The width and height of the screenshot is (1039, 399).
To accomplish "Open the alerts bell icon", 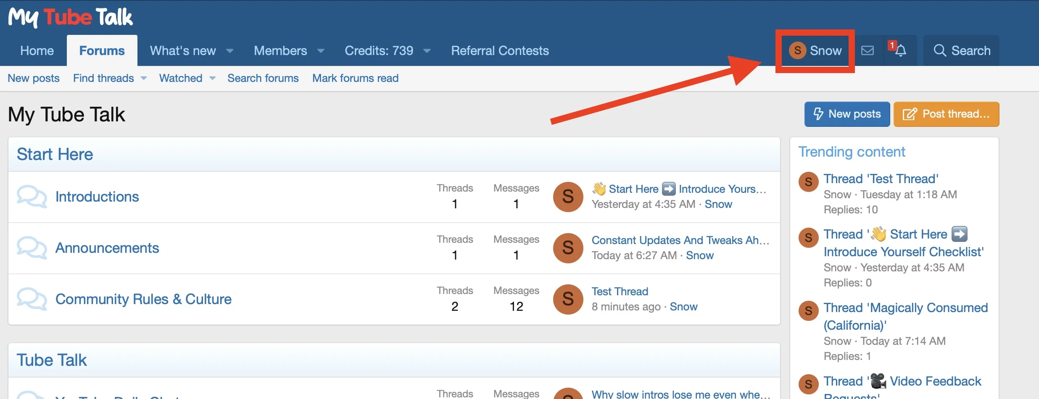I will click(x=900, y=51).
